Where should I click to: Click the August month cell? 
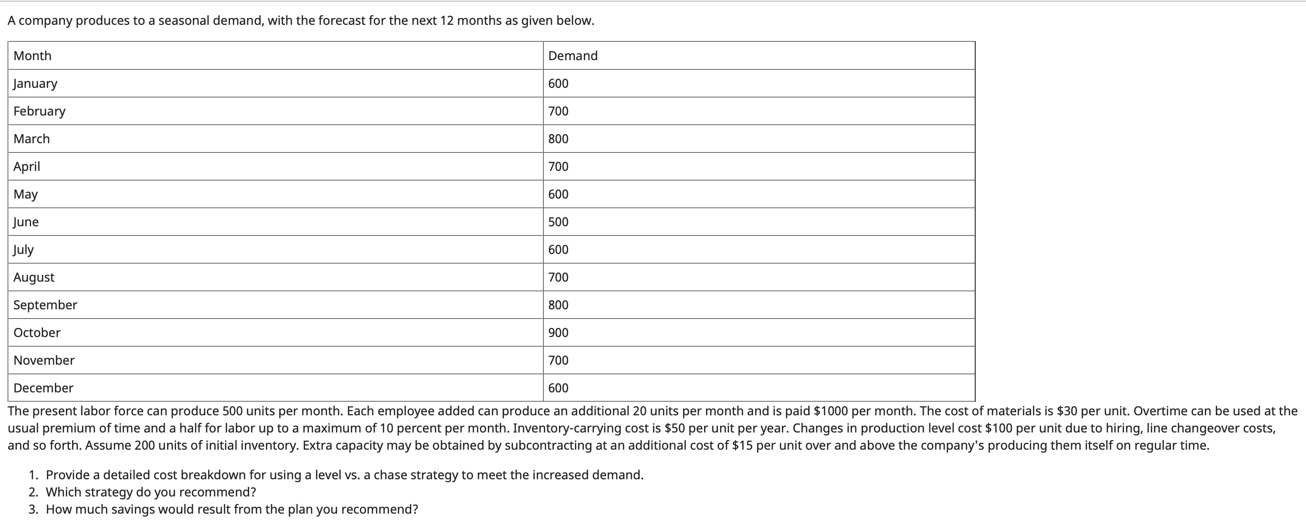(275, 277)
